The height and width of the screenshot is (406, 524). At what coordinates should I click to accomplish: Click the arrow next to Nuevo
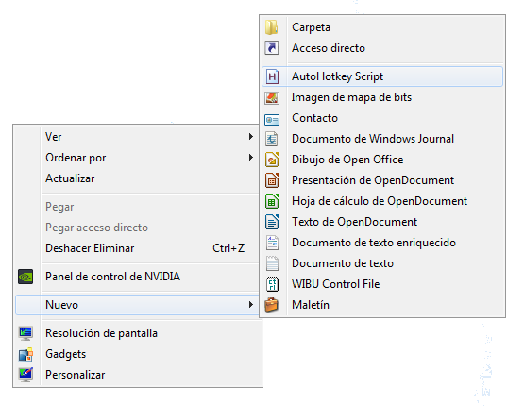coord(250,305)
